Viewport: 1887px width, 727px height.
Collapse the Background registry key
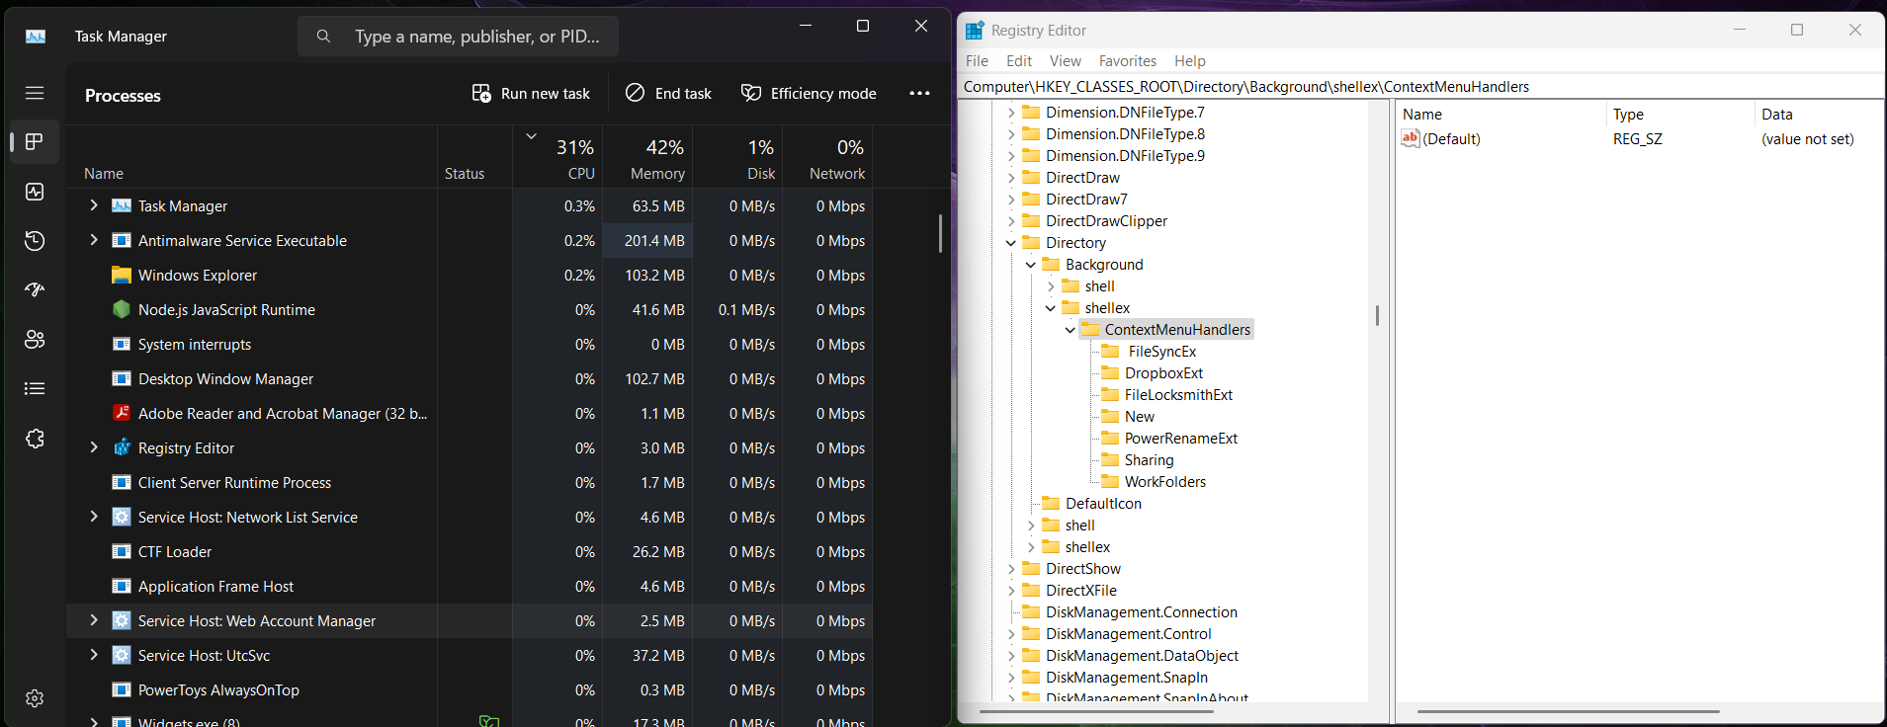1031,265
